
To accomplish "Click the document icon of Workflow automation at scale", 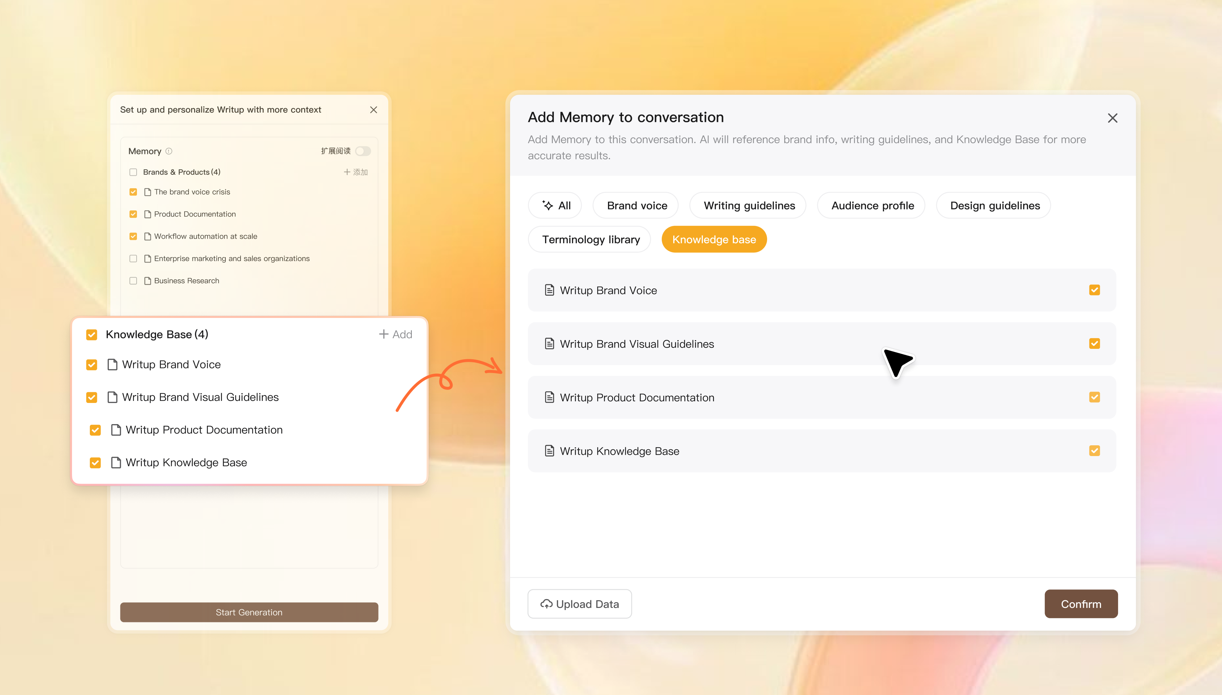I will [x=148, y=236].
